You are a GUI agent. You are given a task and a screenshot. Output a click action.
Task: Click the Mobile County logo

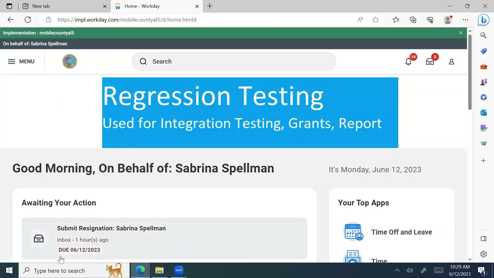point(70,61)
